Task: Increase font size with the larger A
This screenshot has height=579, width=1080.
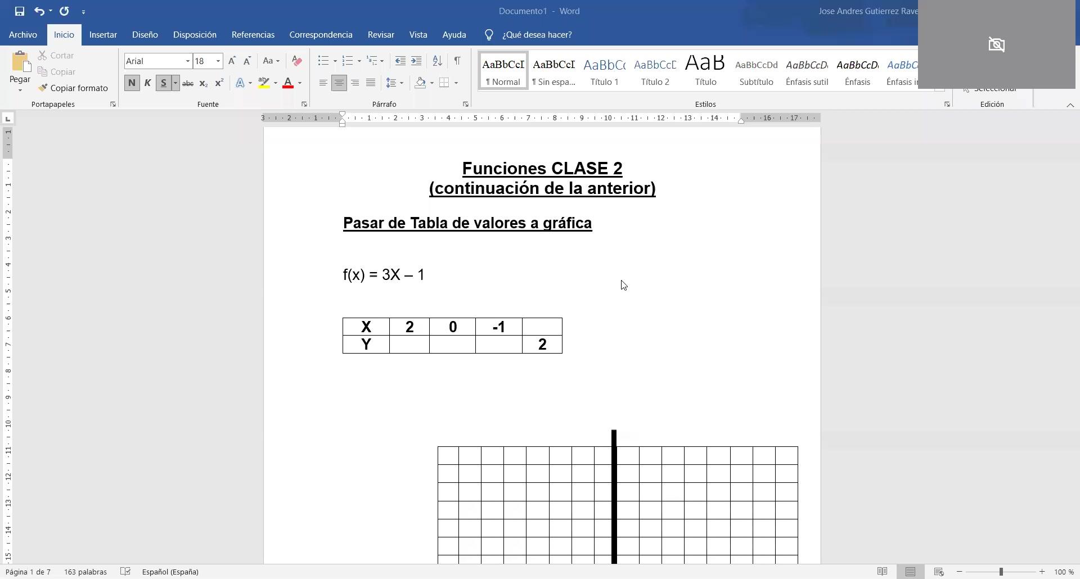Action: pyautogui.click(x=232, y=61)
